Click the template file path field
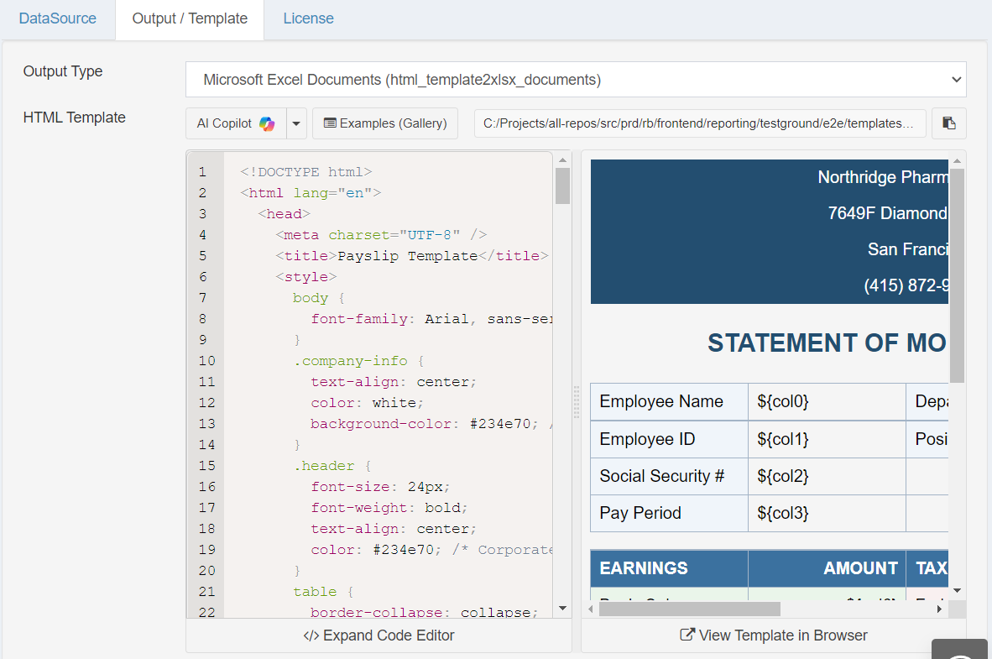Image resolution: width=992 pixels, height=659 pixels. tap(700, 123)
